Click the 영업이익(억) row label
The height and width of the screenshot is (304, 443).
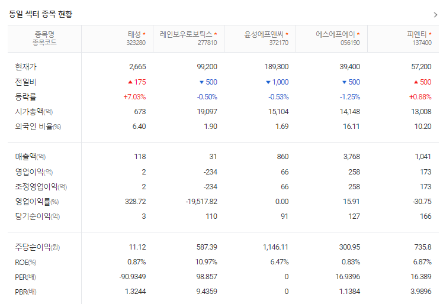34,172
